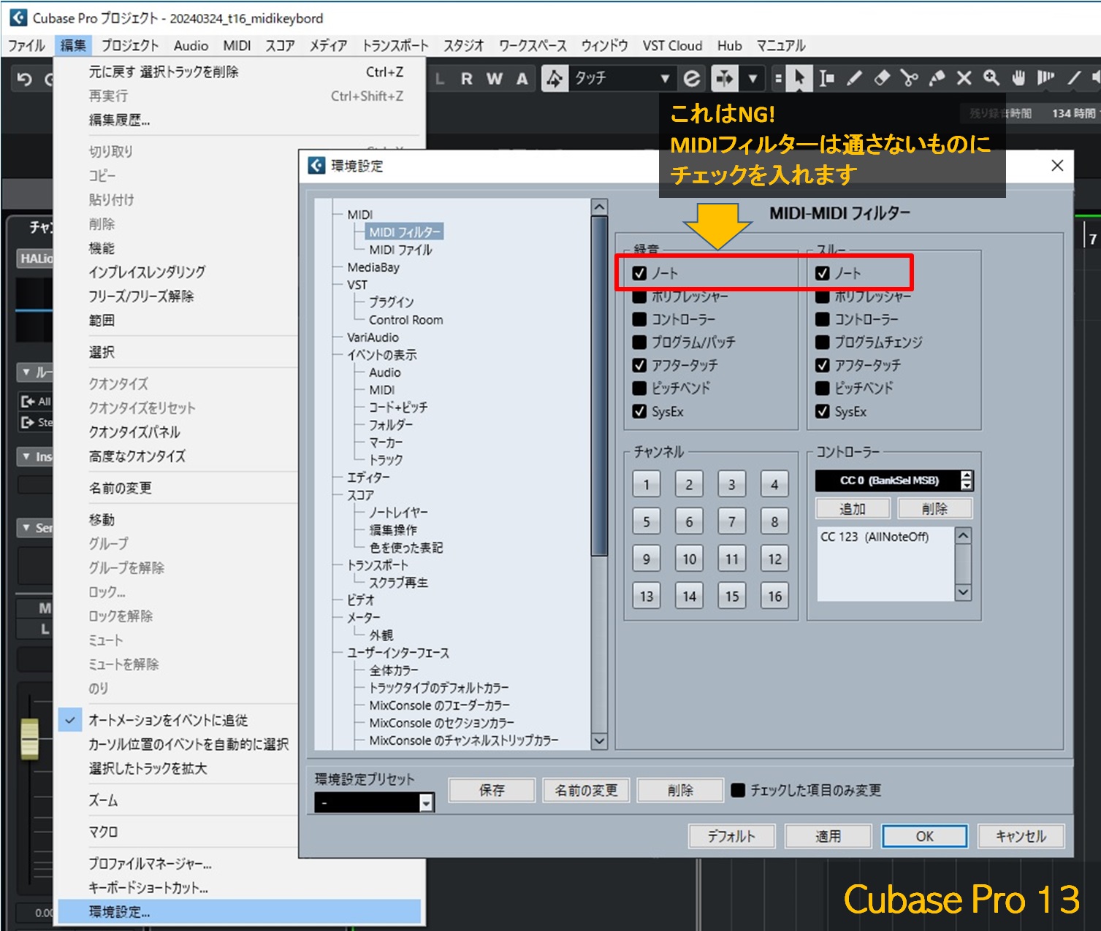Viewport: 1101px width, 931px height.
Task: Click the 保存 preset button
Action: tap(492, 790)
